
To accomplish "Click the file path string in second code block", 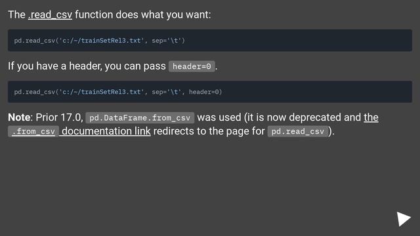I will coord(103,92).
